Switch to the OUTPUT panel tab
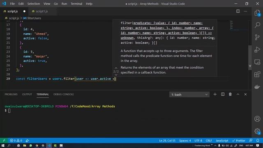This screenshot has width=263, height=148. 27,94
